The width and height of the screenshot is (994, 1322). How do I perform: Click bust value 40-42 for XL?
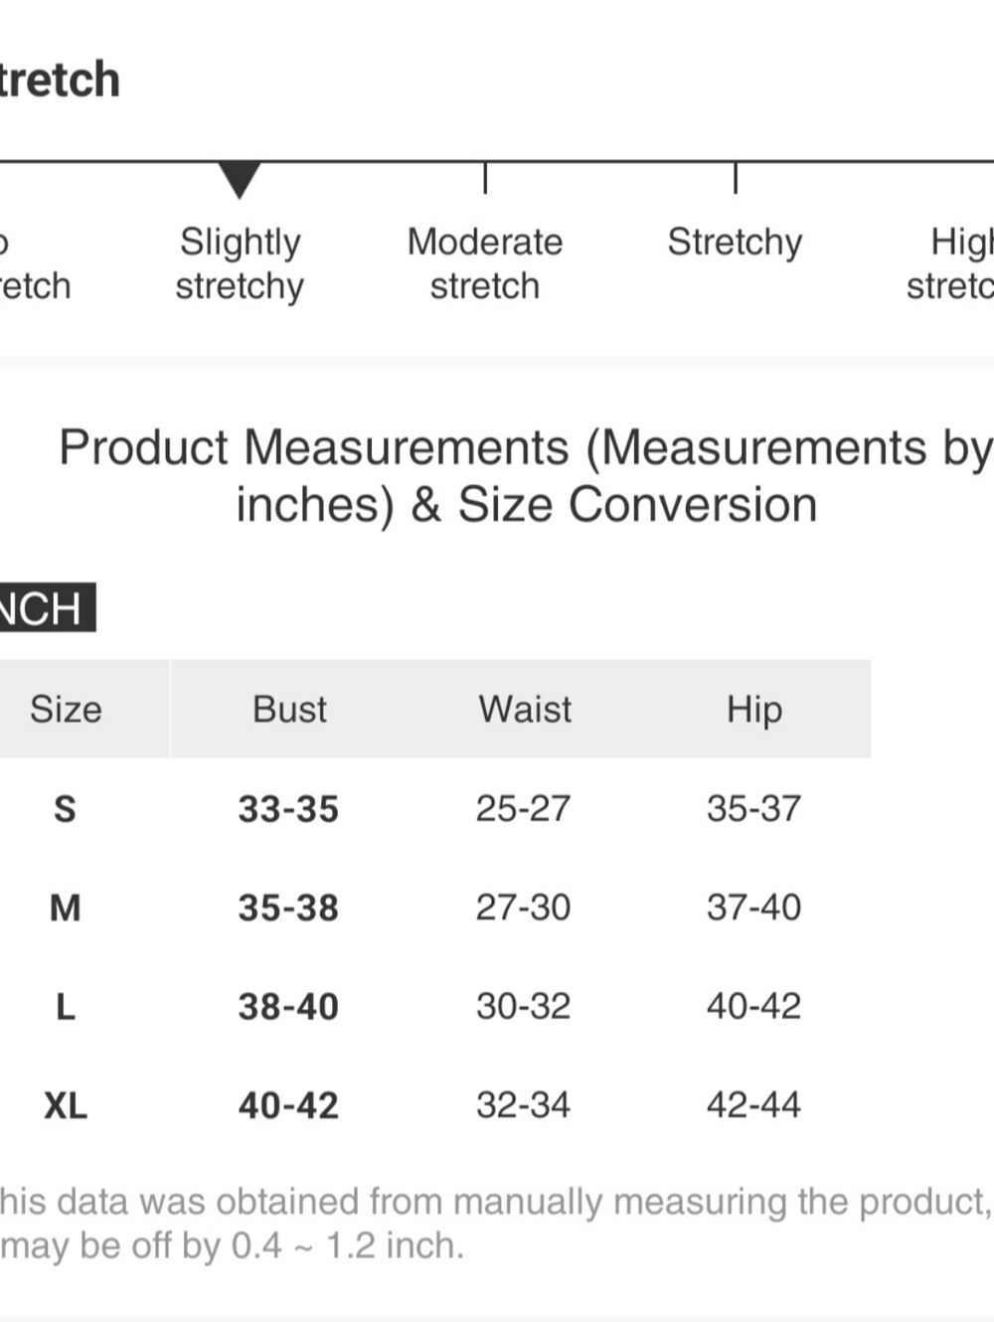coord(288,1105)
